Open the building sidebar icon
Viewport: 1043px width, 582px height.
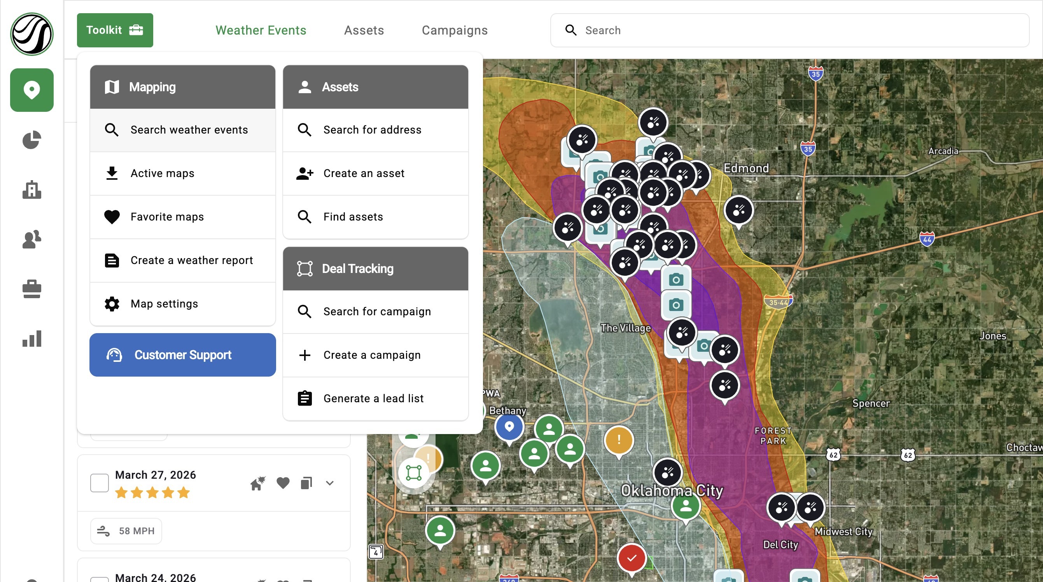point(31,189)
